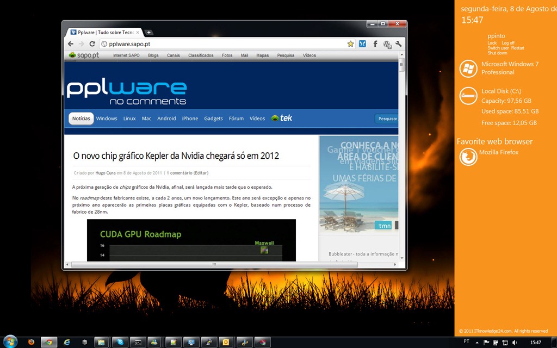
Task: Select the Notícias tab on Pplware
Action: click(81, 118)
